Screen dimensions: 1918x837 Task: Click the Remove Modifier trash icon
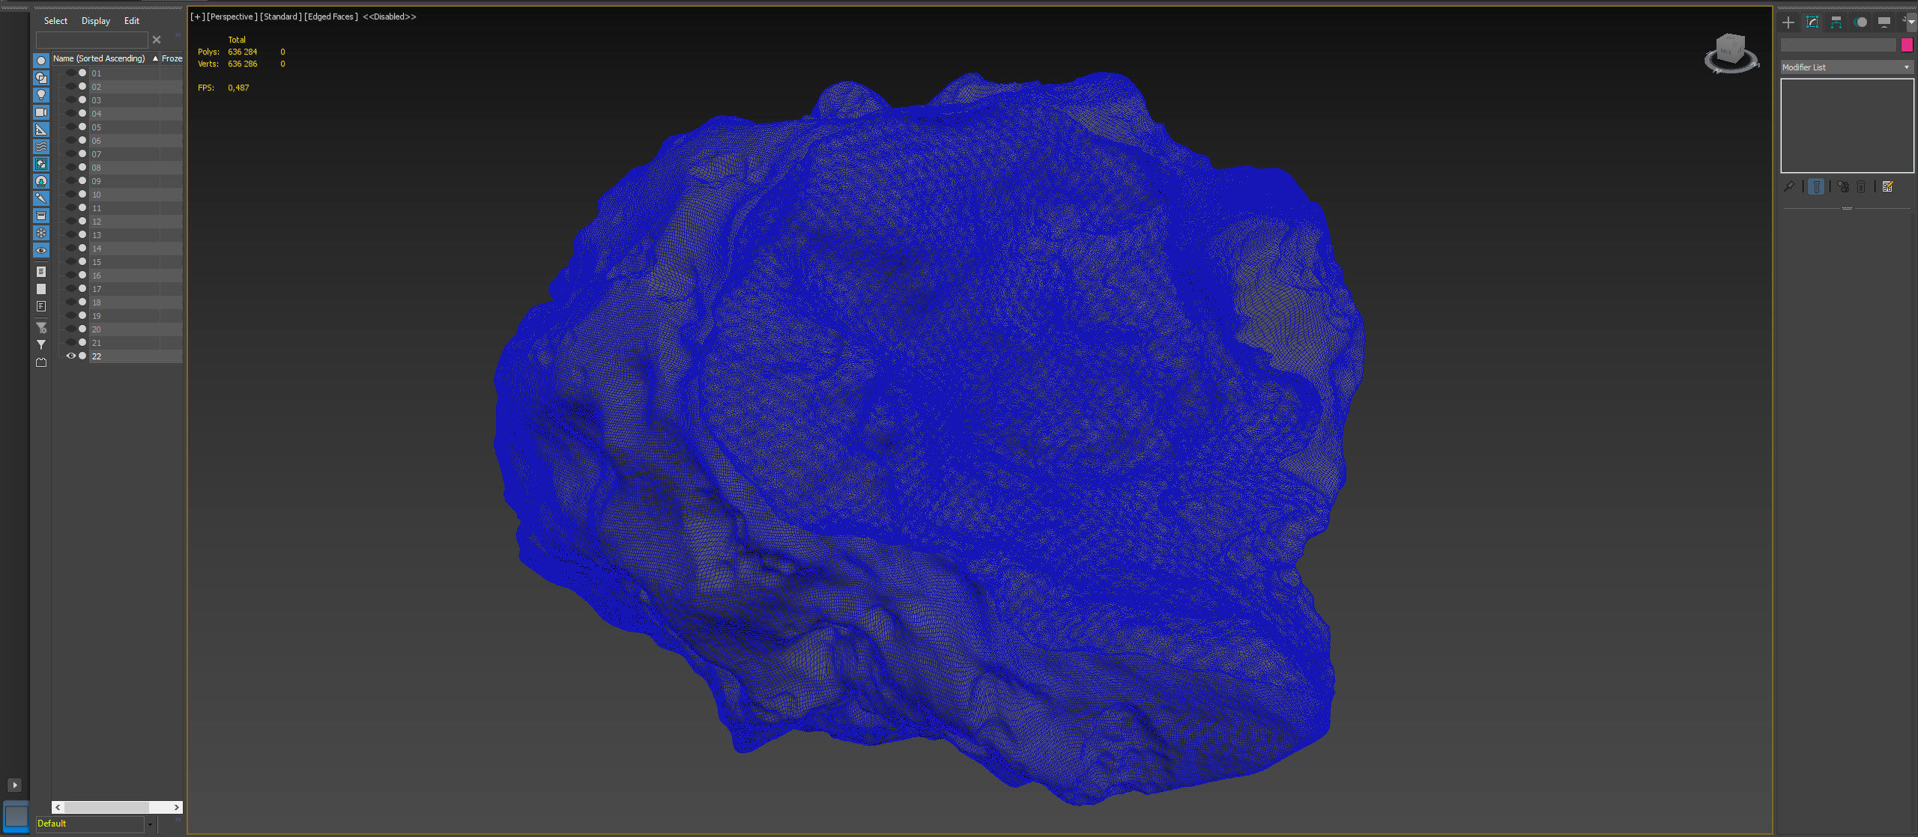coord(1861,186)
